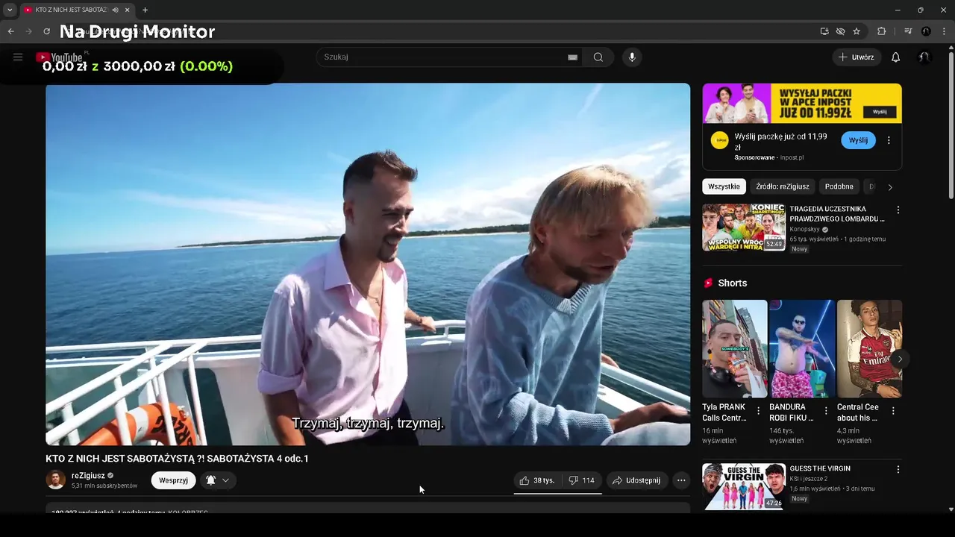Select the Źródło: reZigiusz chip
This screenshot has width=955, height=537.
(x=782, y=186)
